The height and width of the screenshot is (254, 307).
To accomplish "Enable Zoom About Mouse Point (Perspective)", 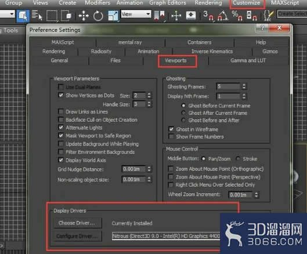I will (x=171, y=177).
